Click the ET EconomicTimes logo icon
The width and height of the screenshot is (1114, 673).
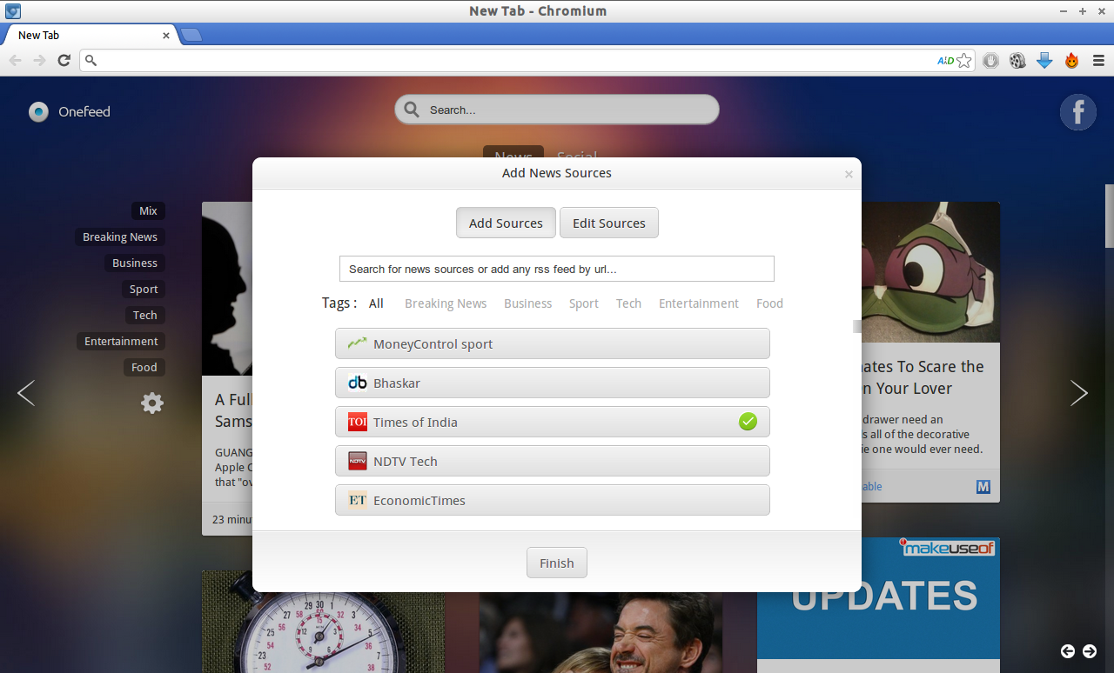pyautogui.click(x=358, y=500)
